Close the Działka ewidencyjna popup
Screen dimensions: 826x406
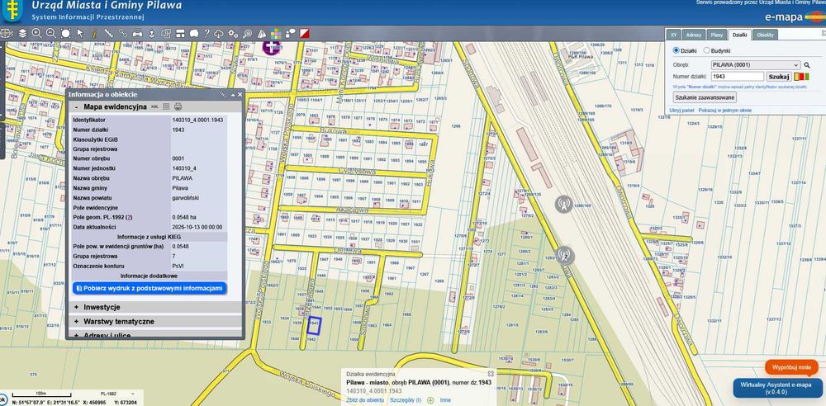(491, 373)
